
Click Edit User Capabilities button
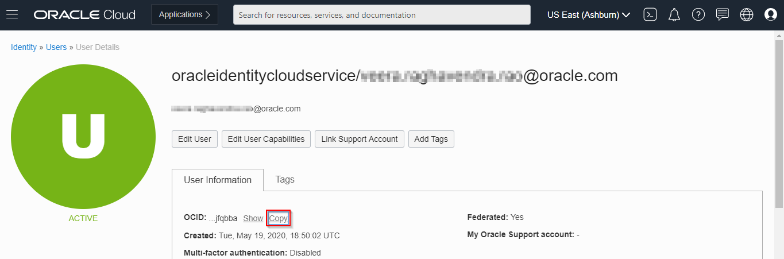coord(266,139)
